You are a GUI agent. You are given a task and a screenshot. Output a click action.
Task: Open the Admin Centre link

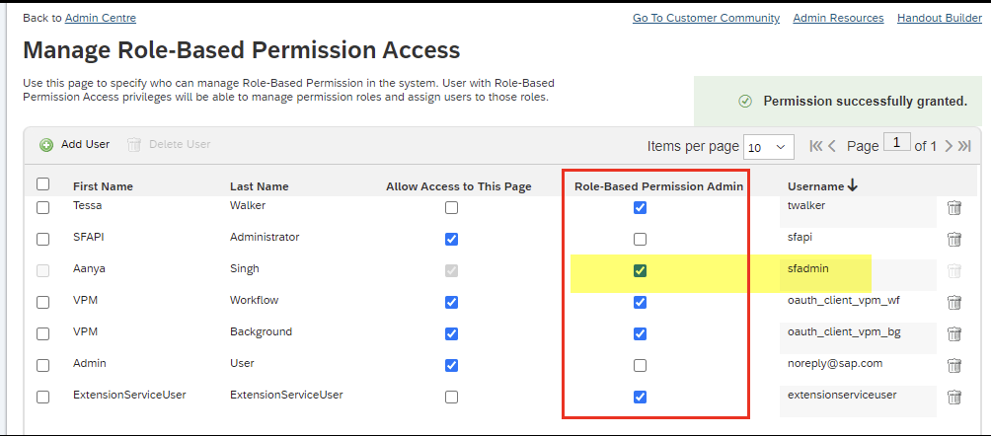(101, 18)
